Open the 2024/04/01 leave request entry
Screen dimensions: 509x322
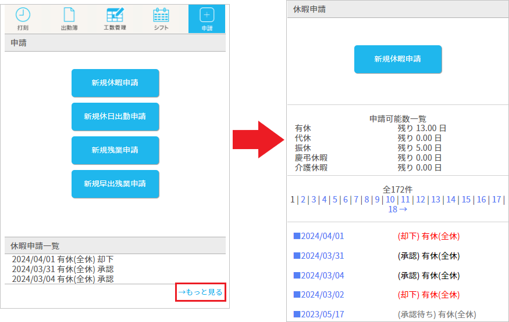(322, 236)
